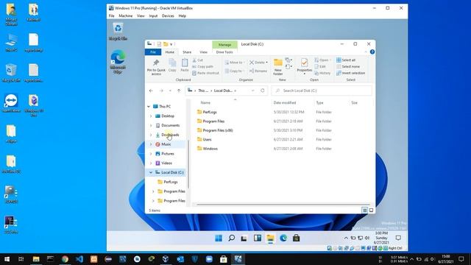Open the Delete dropdown arrow in the ribbon

266,63
